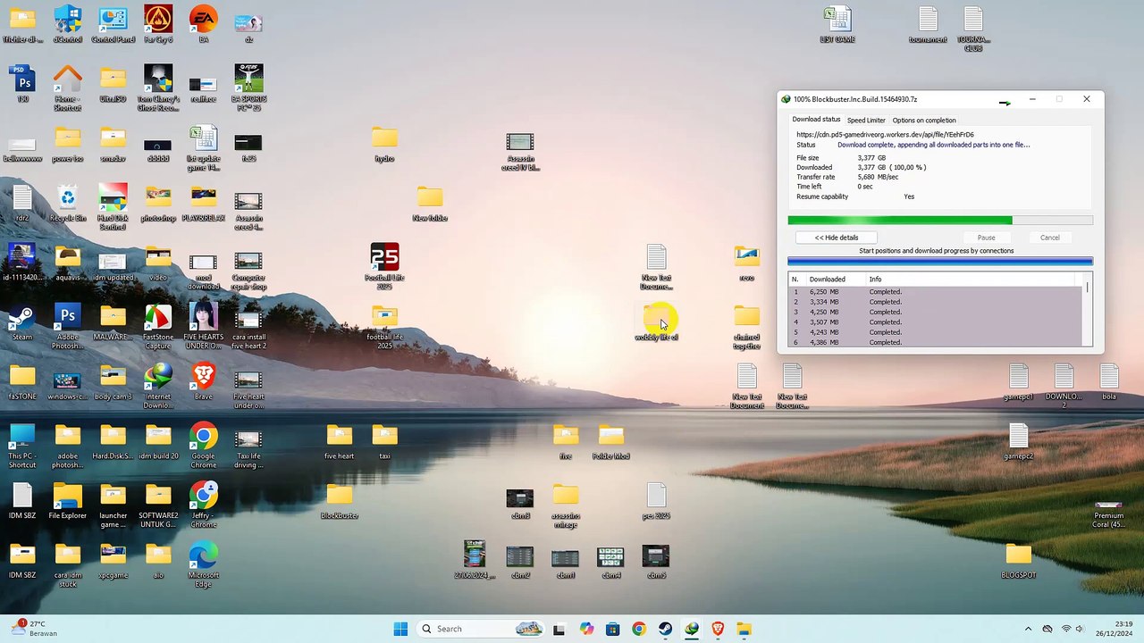Click the blue connections progress bar
Viewport: 1144px width, 643px height.
coord(940,262)
